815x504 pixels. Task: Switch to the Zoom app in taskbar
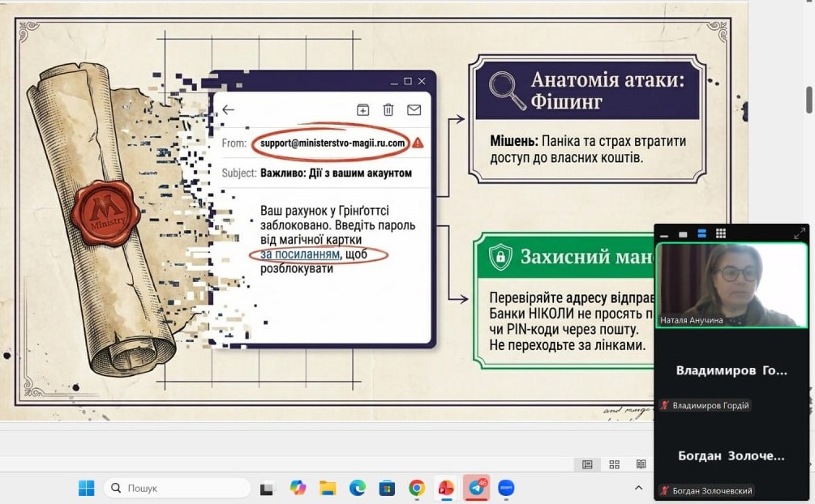pos(506,488)
